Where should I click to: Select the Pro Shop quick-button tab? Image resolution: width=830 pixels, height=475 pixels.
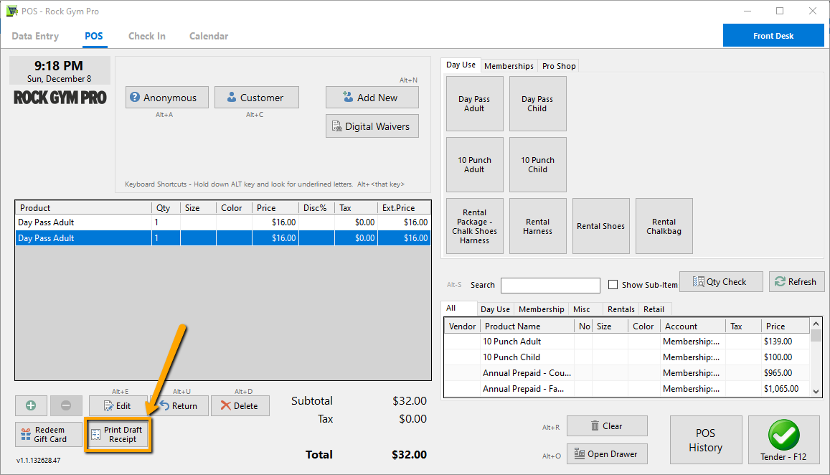558,66
